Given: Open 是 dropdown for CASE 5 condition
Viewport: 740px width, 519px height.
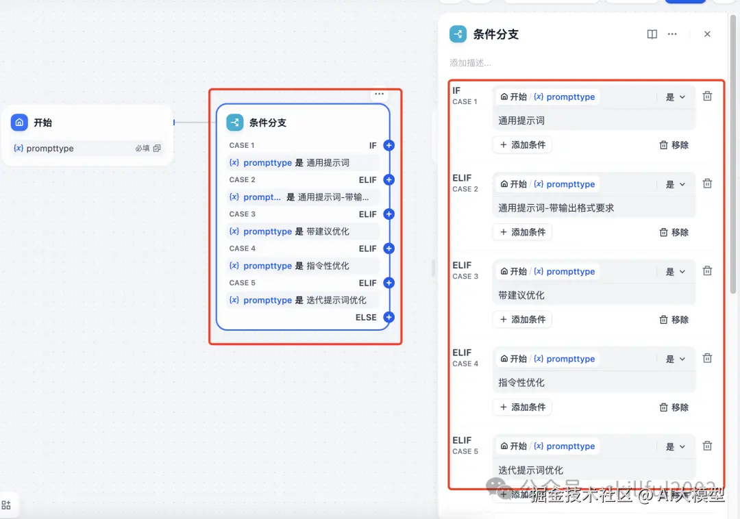Looking at the screenshot, I should (x=674, y=446).
